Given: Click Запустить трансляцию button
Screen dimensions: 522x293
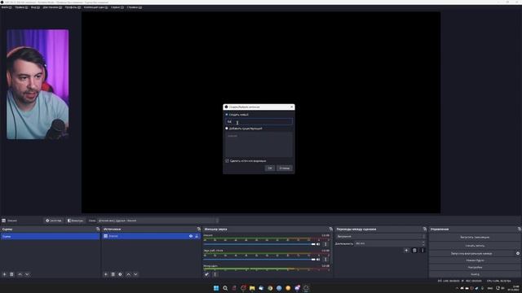Looking at the screenshot, I should pyautogui.click(x=475, y=237).
